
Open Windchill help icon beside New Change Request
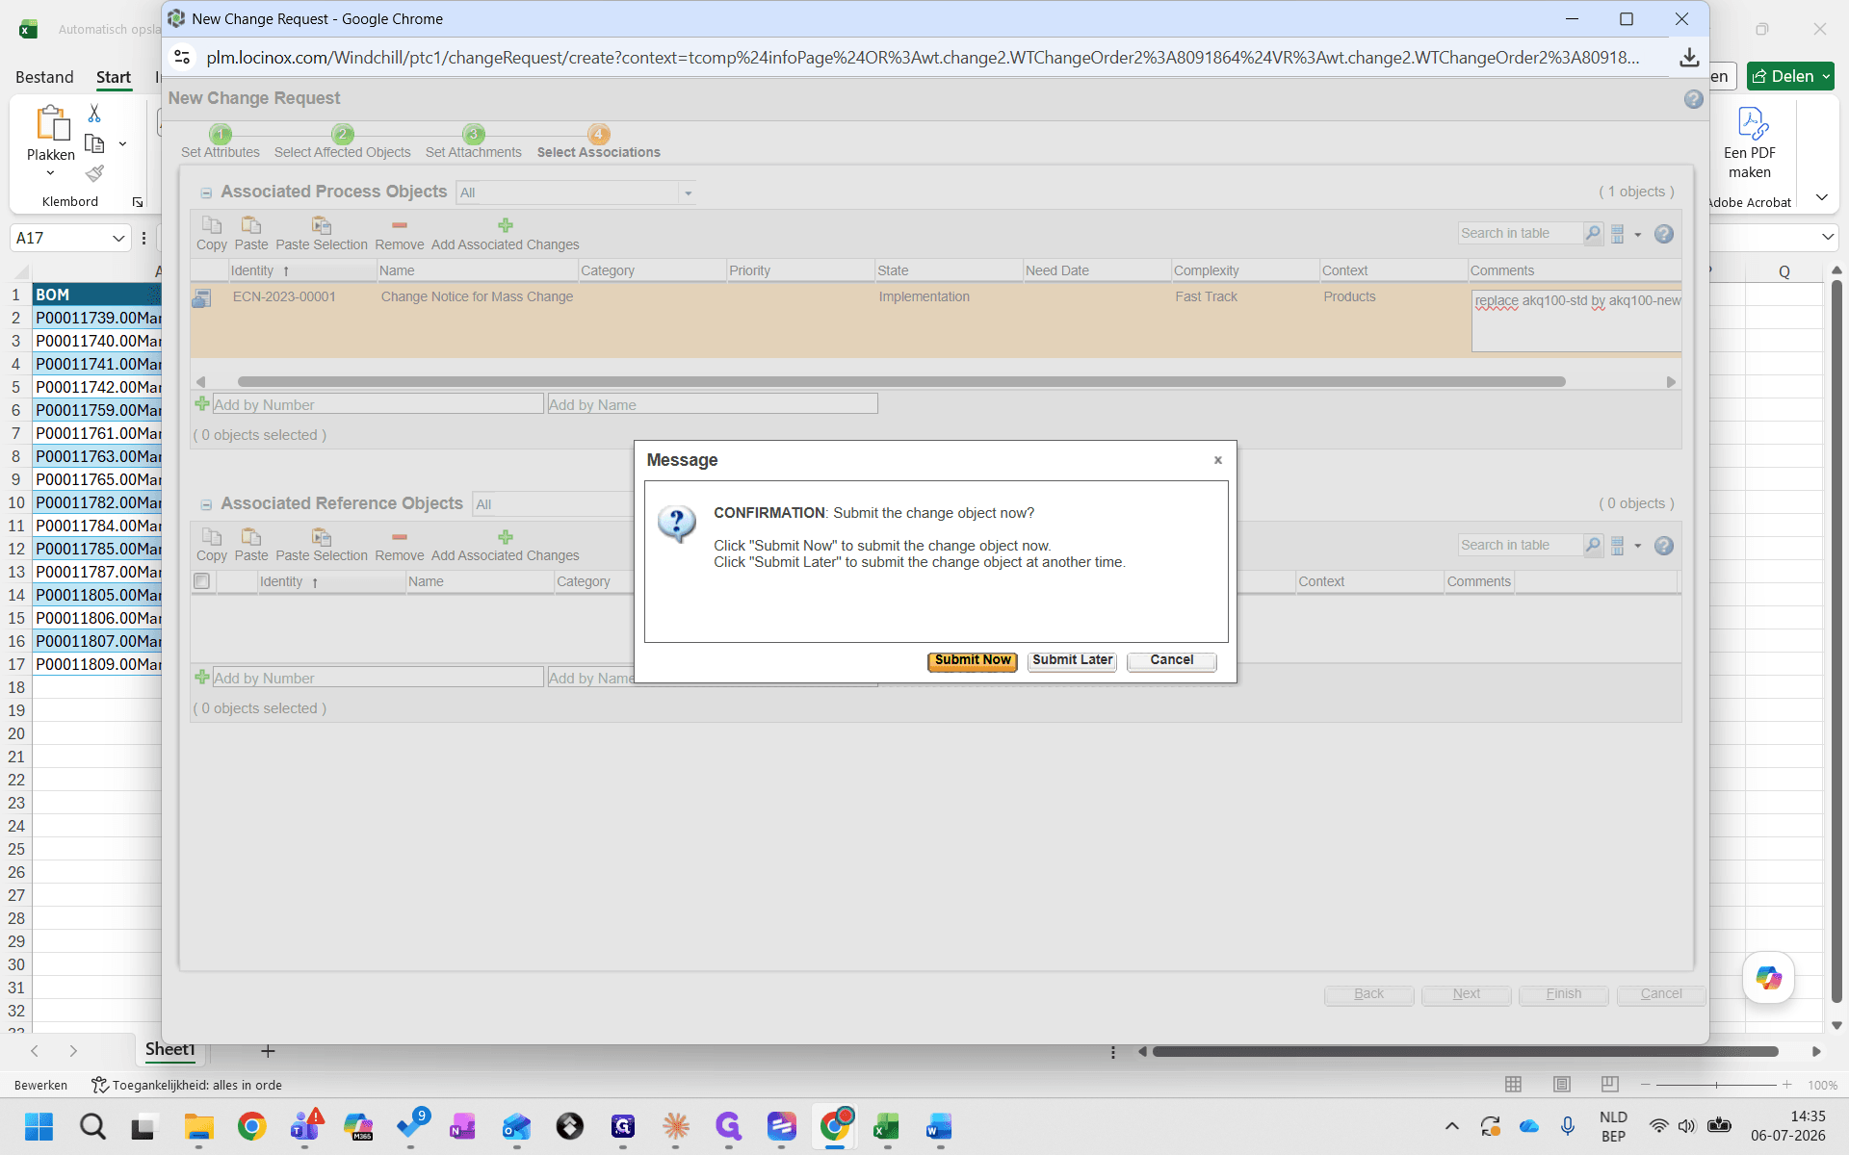pos(1693,99)
